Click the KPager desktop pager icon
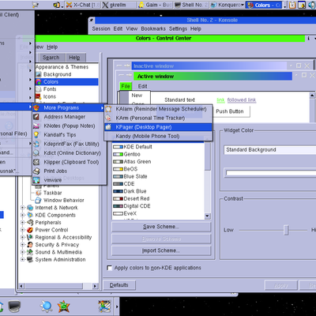The image size is (316, 316). (x=108, y=127)
